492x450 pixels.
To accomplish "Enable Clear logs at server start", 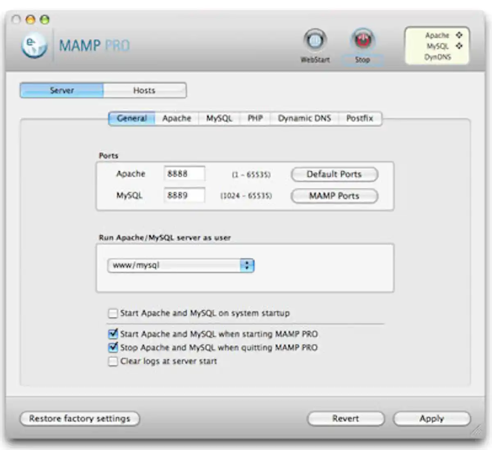I will tap(113, 361).
